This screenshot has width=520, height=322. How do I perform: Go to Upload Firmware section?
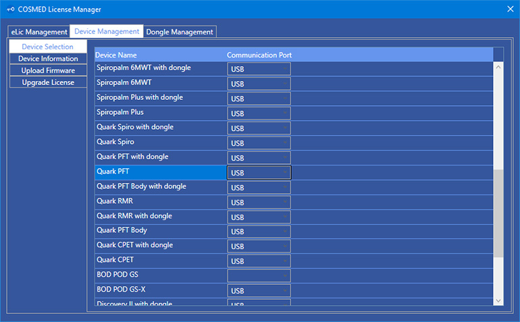click(x=48, y=70)
